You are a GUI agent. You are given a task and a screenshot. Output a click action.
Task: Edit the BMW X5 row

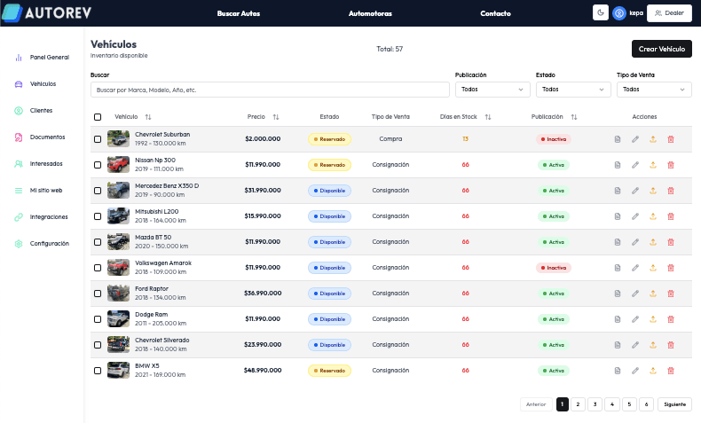(635, 371)
